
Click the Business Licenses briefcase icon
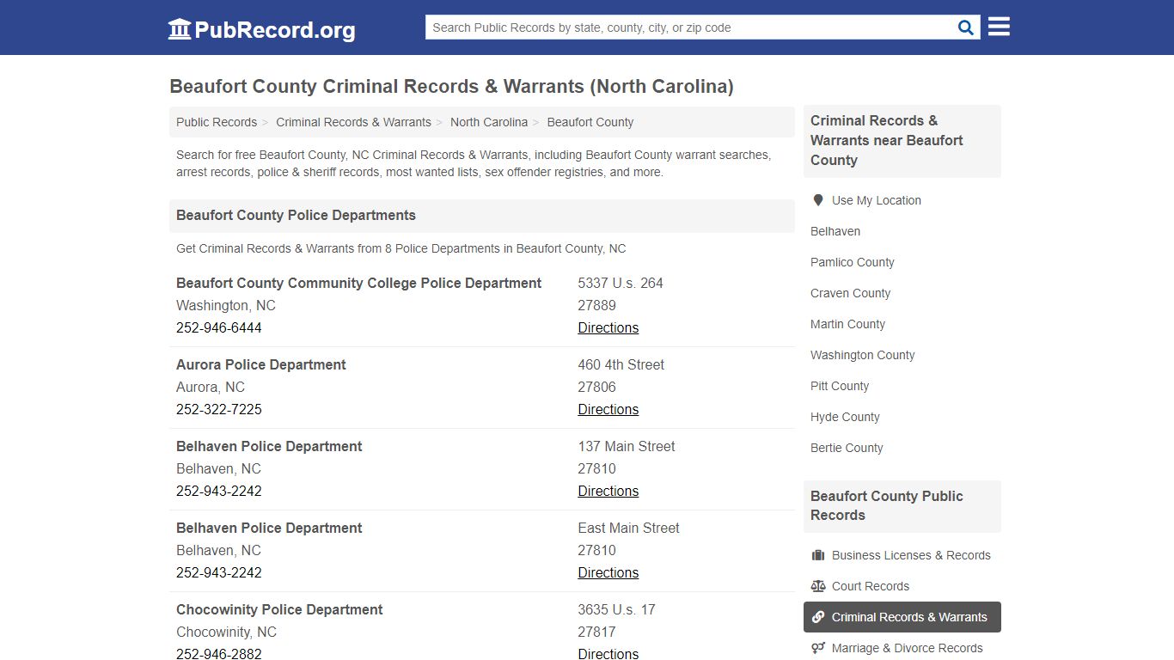pos(818,555)
